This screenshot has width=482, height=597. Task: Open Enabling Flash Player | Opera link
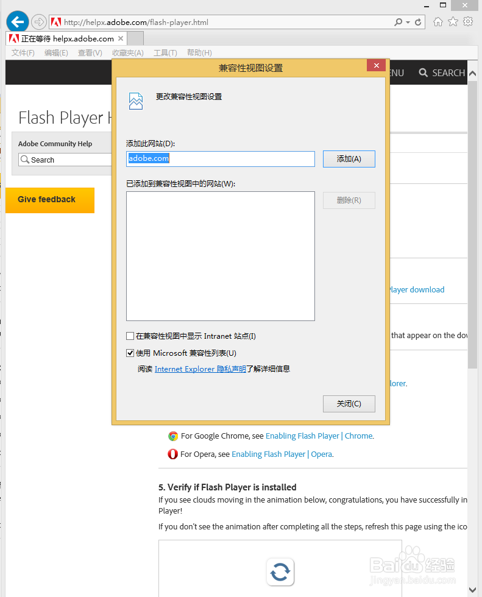pos(282,454)
